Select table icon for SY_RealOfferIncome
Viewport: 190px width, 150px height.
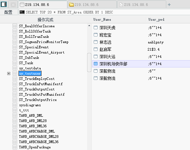[x=15, y=26]
